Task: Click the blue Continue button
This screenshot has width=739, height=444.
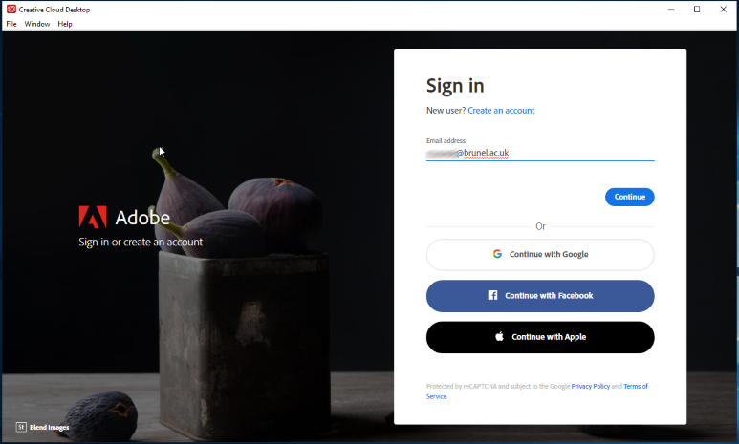Action: tap(630, 197)
